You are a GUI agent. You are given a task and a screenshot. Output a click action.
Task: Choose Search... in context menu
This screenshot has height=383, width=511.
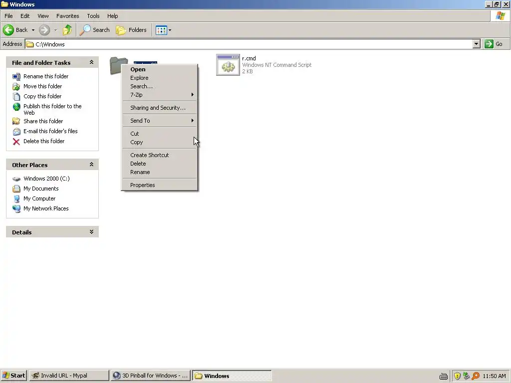coord(160,86)
